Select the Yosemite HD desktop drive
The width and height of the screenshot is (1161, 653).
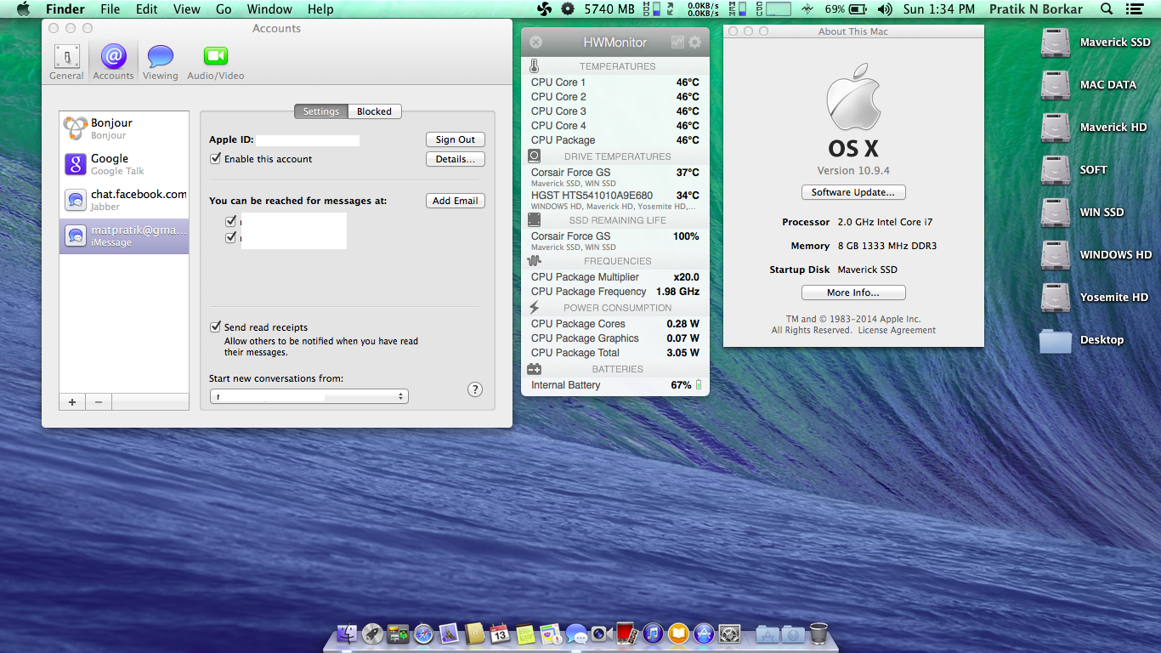coord(1056,298)
